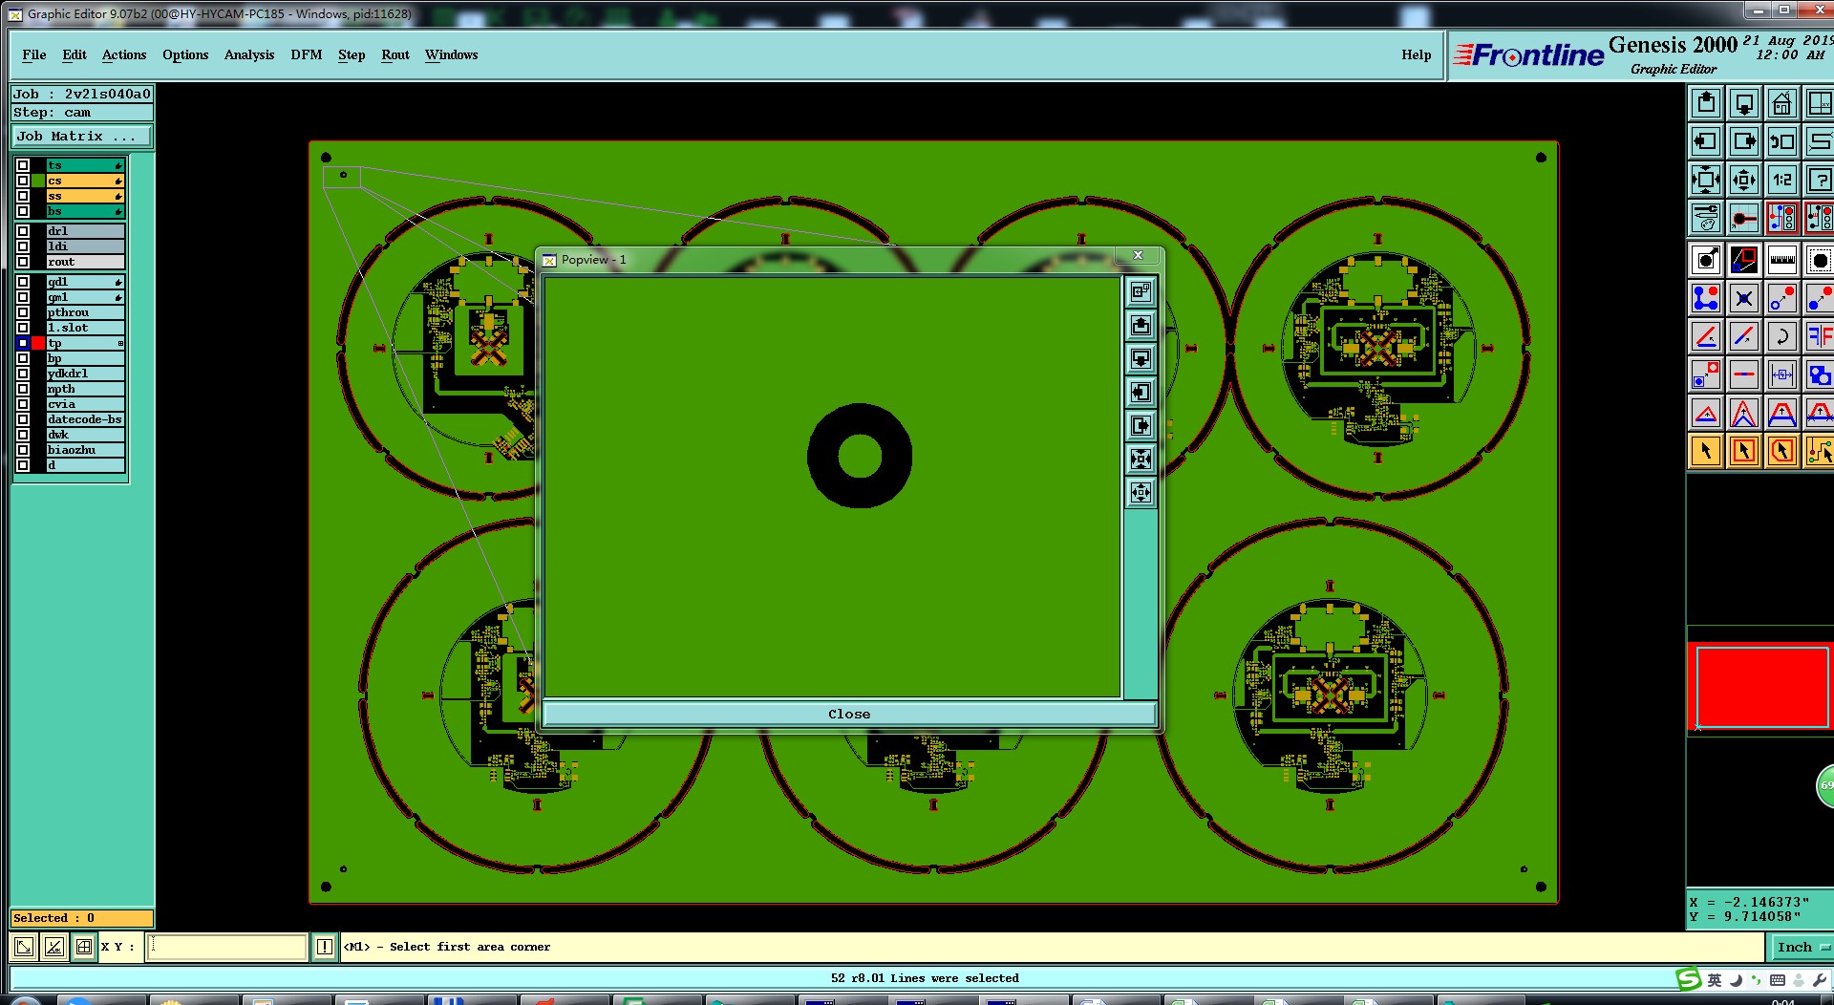The width and height of the screenshot is (1834, 1005).
Task: Open the Rout menu
Action: pyautogui.click(x=395, y=54)
